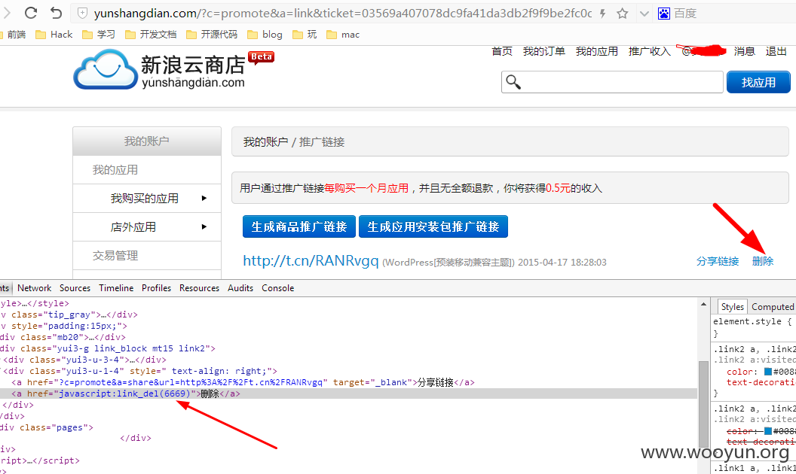This screenshot has width=796, height=474.
Task: Open the mac bookmarks folder
Action: (343, 35)
